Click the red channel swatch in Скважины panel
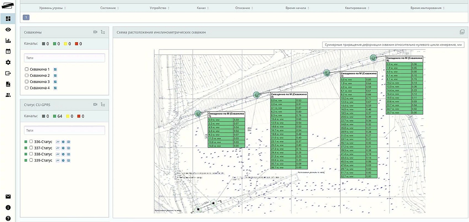This screenshot has width=469, height=222. tap(77, 44)
